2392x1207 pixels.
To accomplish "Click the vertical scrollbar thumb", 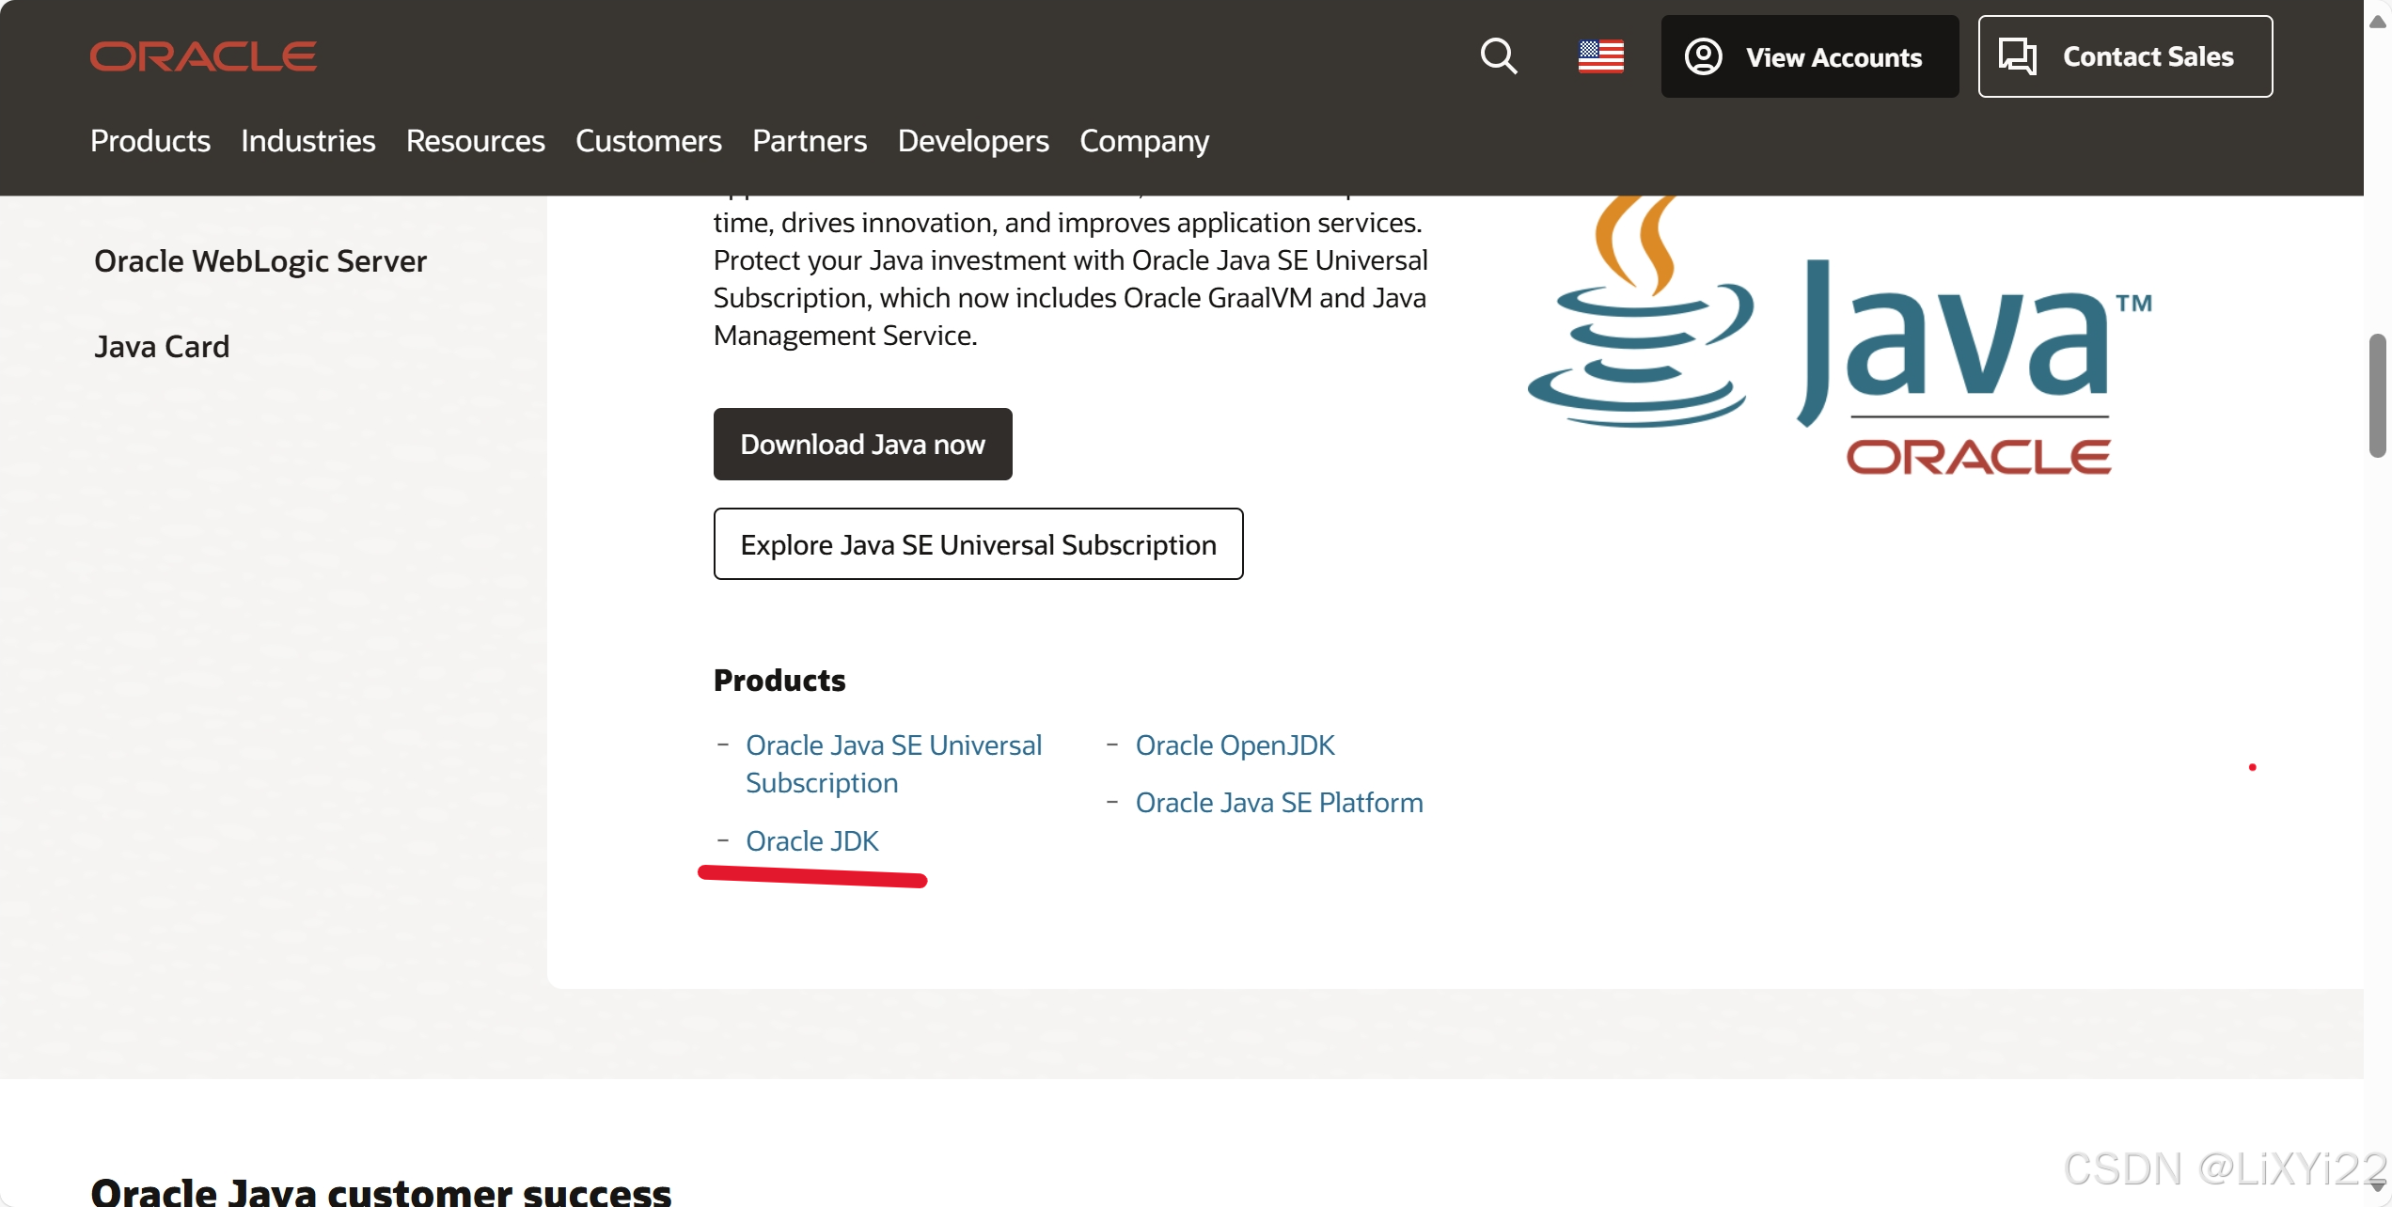I will [x=2378, y=395].
